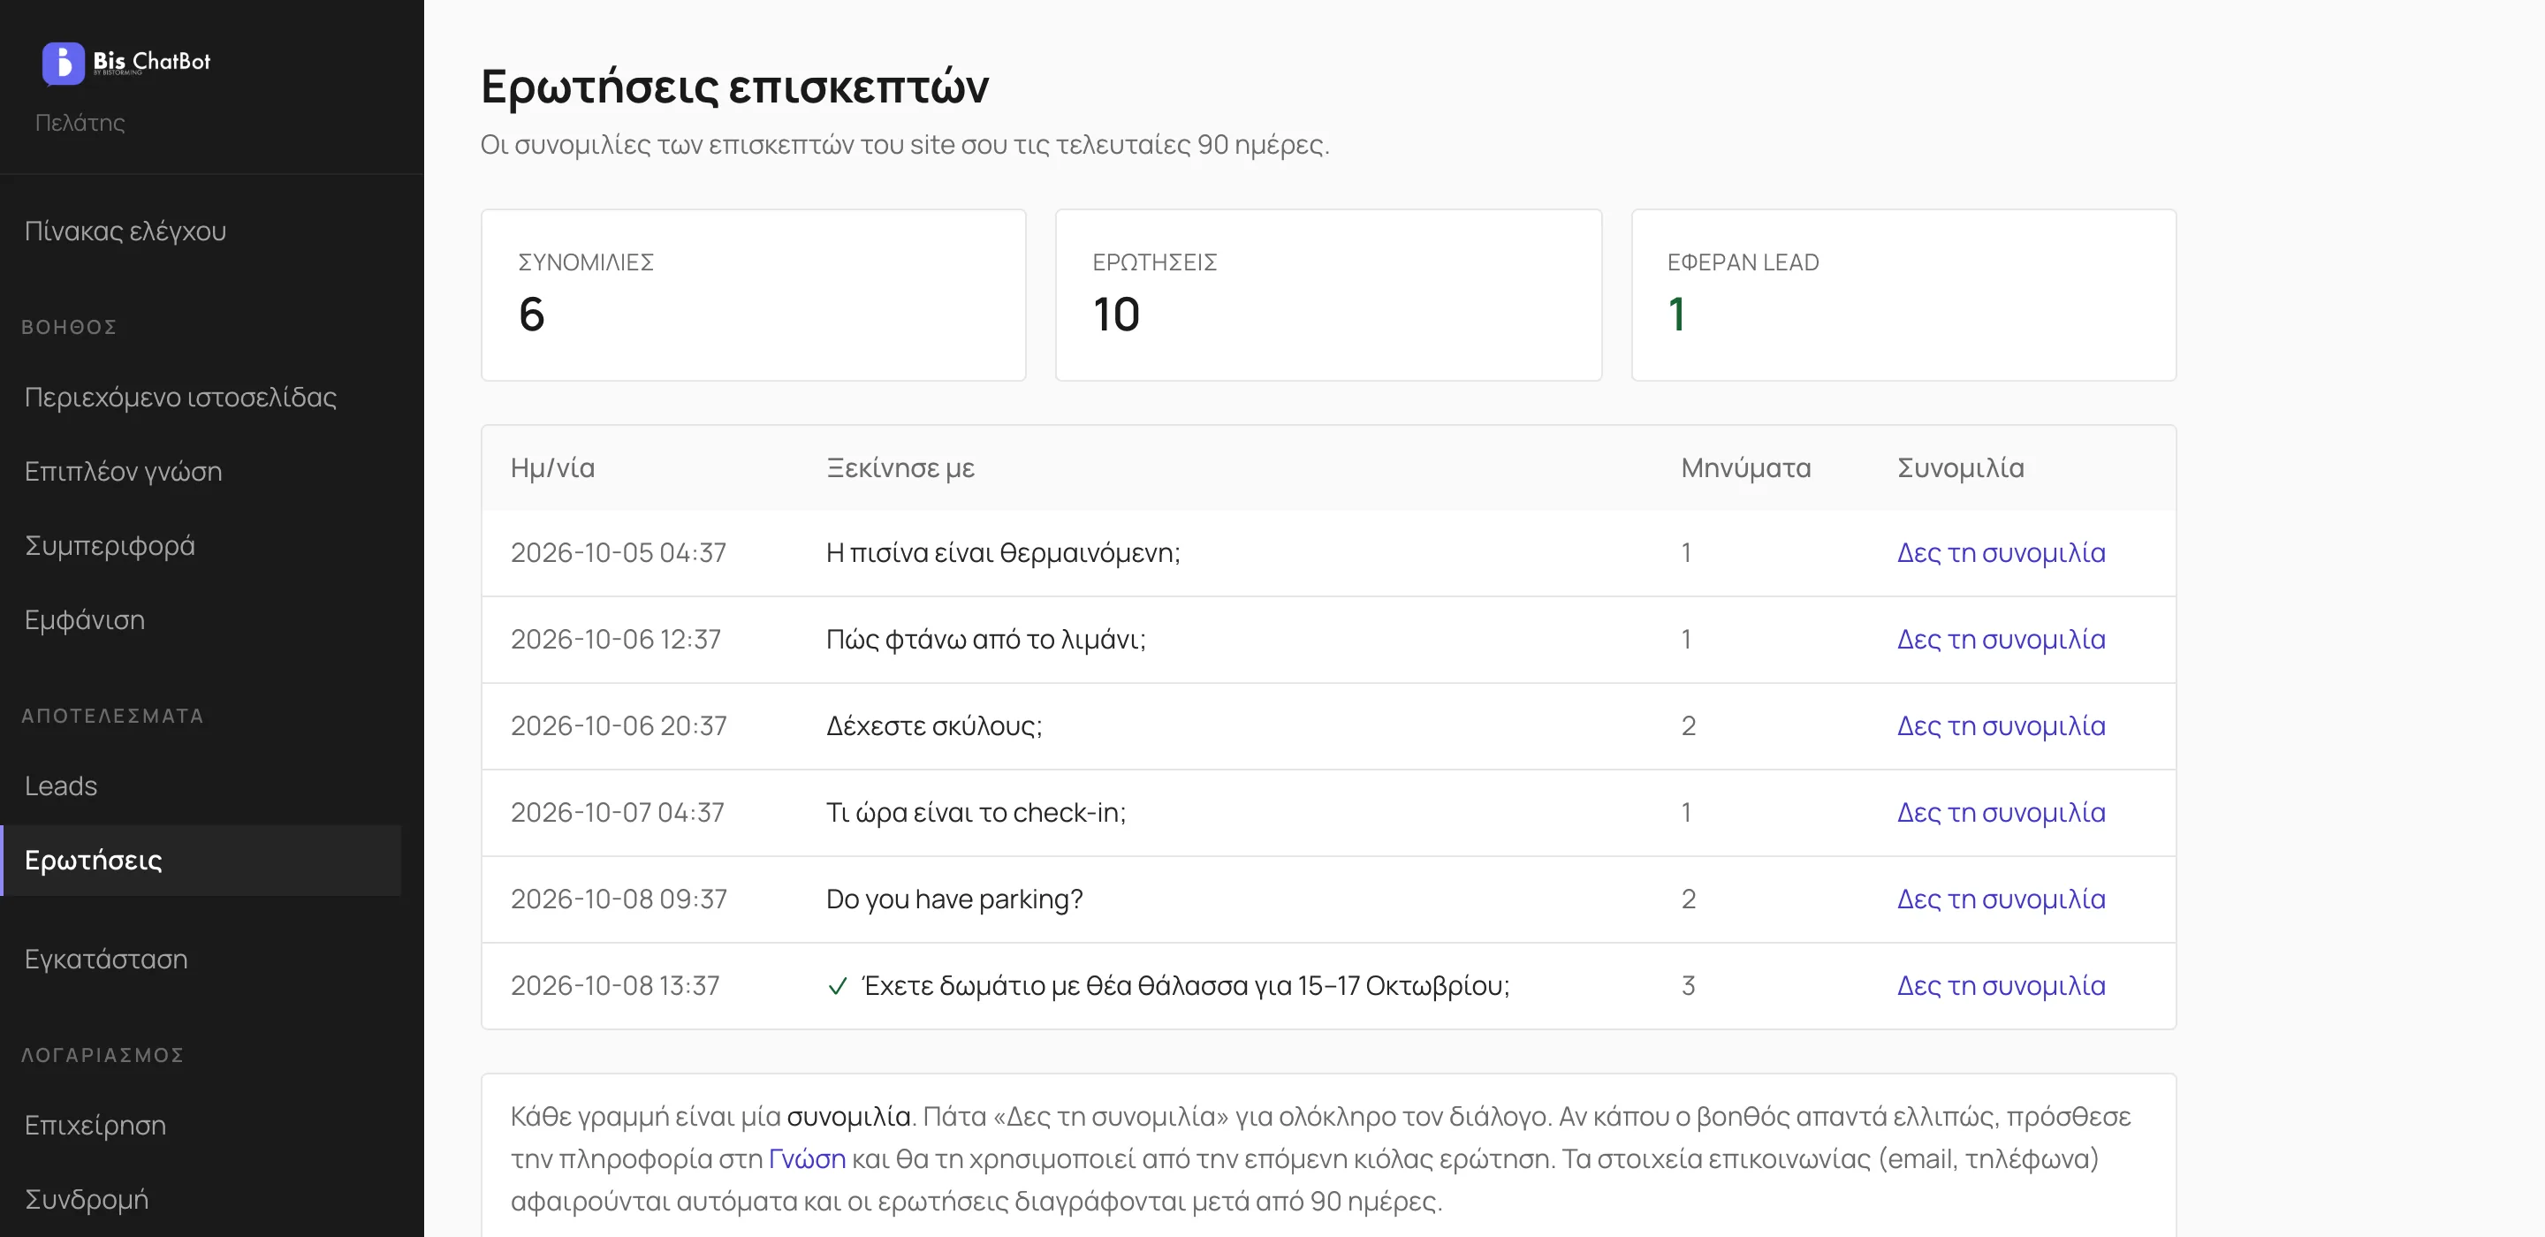
Task: Click the Πελάτης label under logo
Action: click(x=80, y=123)
